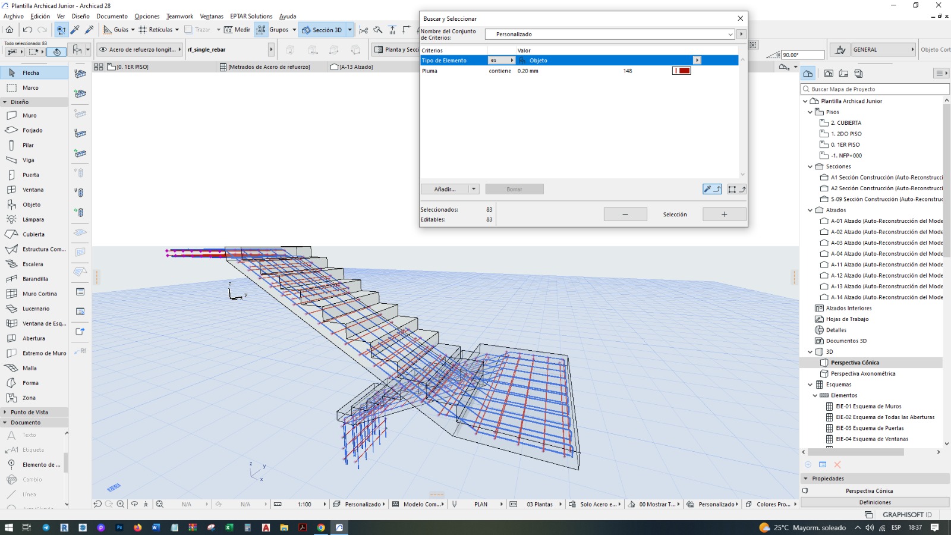951x535 pixels.
Task: Select the Objeto tool in the toolbox
Action: [34, 204]
